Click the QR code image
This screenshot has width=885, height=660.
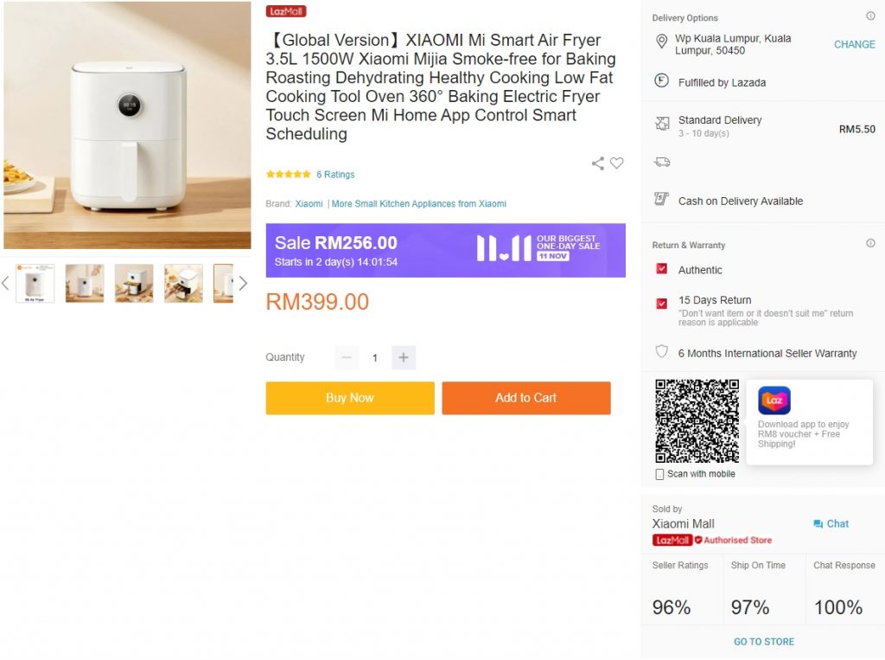coord(697,420)
